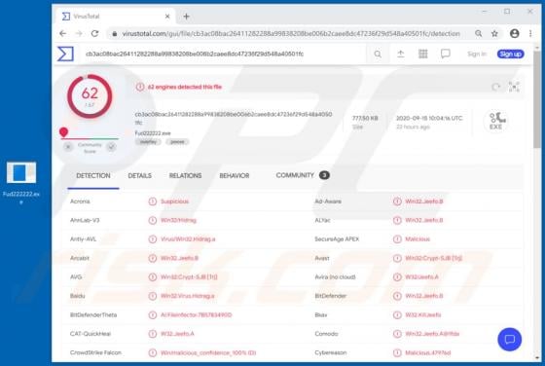
Task: Open the comments speech bubble icon
Action: pos(446,54)
